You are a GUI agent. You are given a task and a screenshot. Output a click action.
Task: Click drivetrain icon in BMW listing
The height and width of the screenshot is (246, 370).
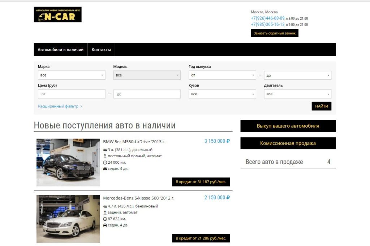pos(105,156)
